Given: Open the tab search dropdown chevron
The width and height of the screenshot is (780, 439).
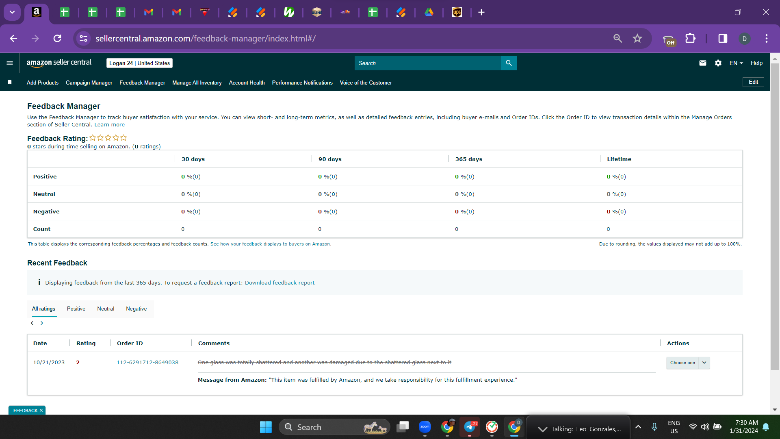Looking at the screenshot, I should (12, 12).
